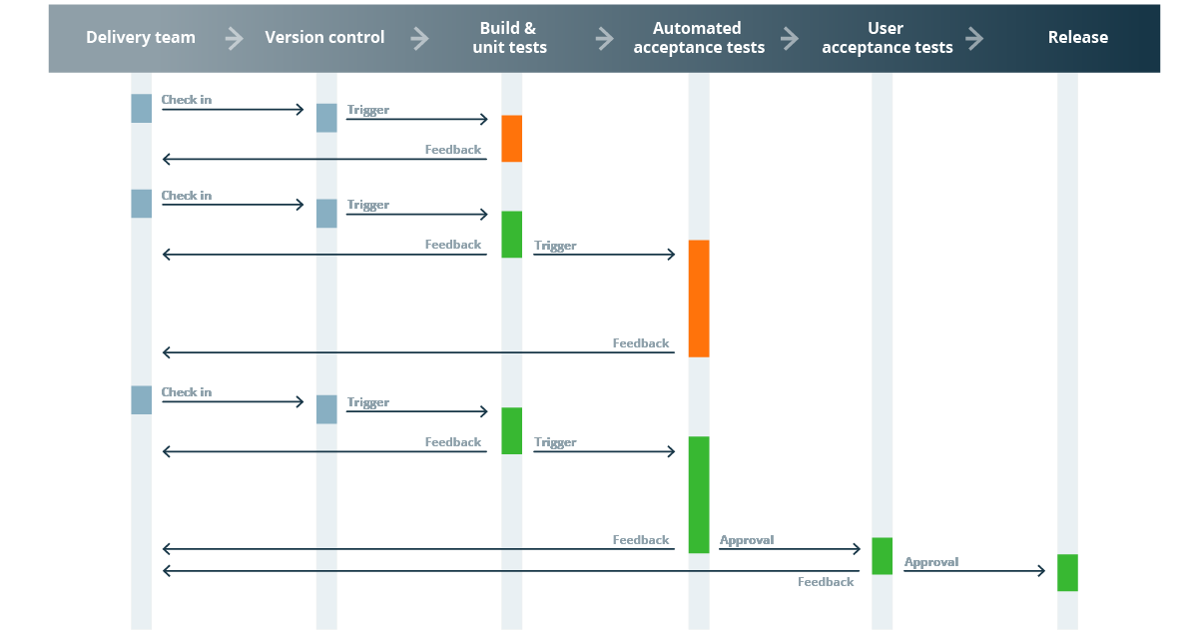Click chevron between Automated and User acceptance tests
The image size is (1198, 633).
point(790,39)
